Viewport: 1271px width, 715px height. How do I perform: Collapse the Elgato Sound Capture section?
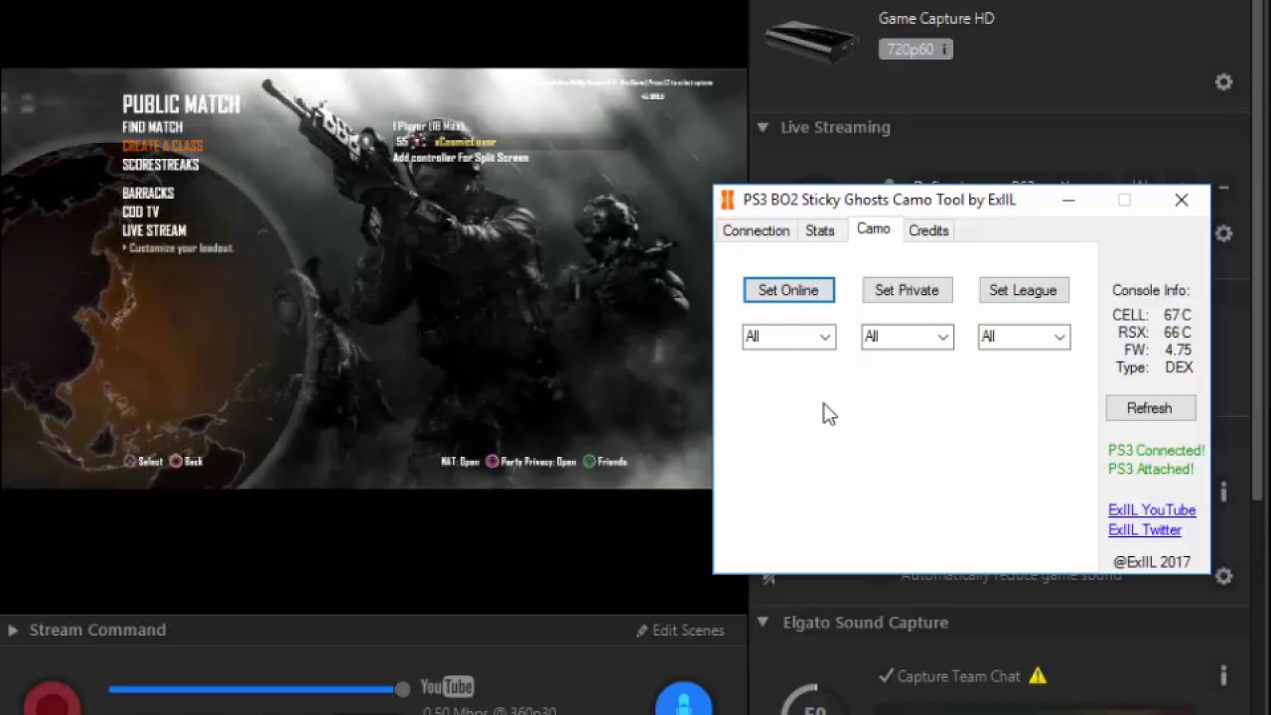pyautogui.click(x=763, y=623)
